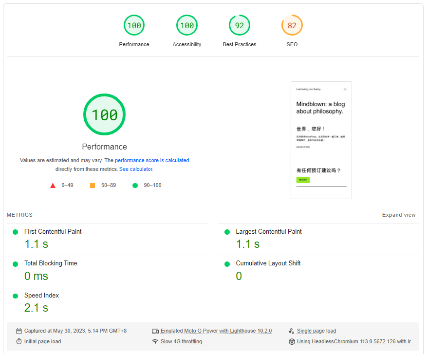
Task: Click the large 100 Performance gauge
Action: tap(104, 114)
